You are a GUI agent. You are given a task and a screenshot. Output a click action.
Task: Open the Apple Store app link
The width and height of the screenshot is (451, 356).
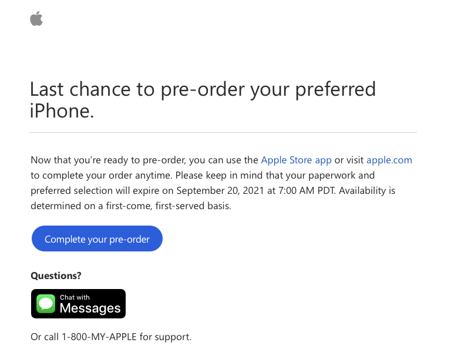296,160
